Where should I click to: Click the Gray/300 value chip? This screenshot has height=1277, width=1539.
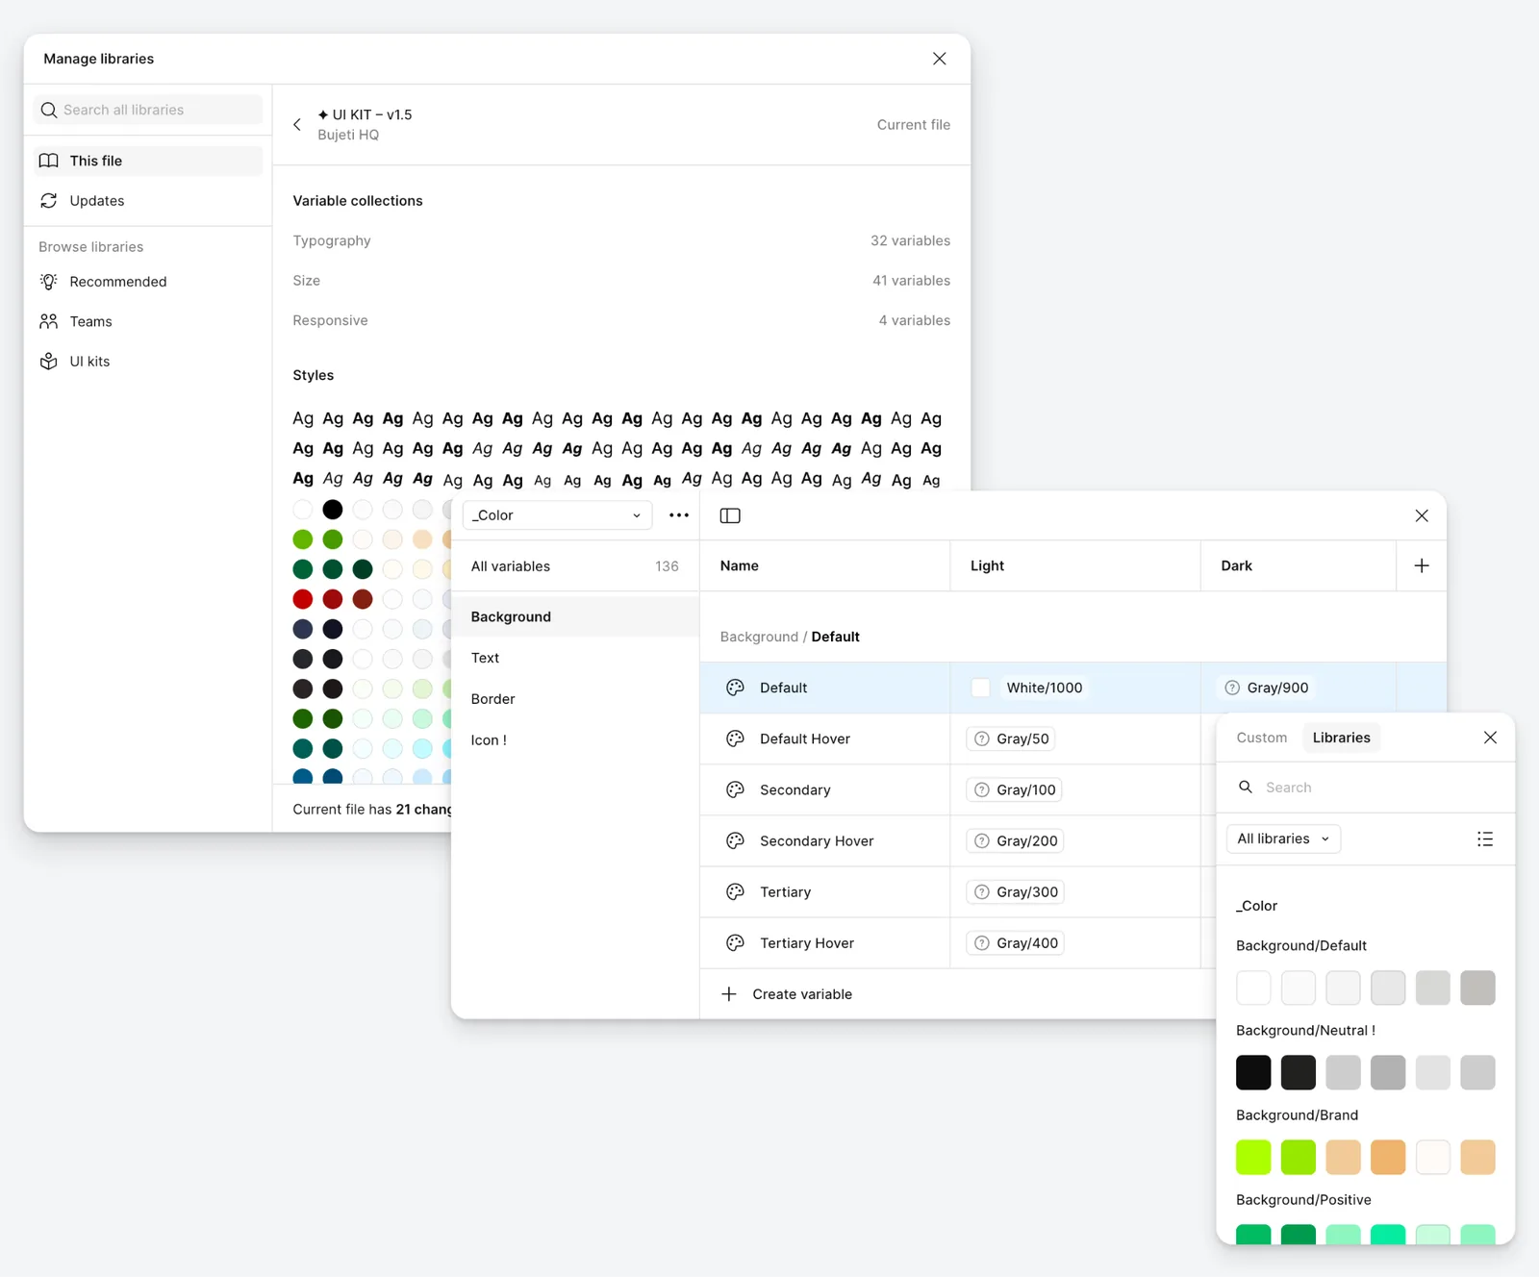click(x=1016, y=891)
